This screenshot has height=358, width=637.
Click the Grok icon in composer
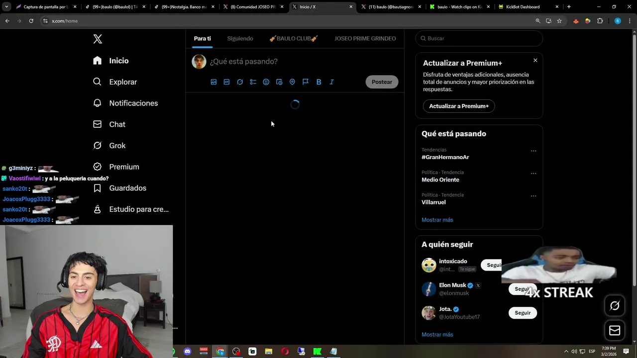240,82
